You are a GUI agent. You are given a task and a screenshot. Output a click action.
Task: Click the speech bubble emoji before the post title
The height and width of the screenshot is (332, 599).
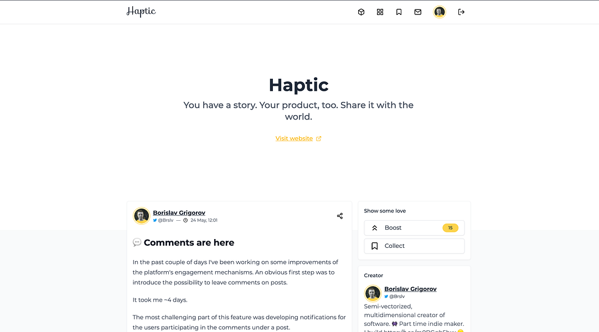(x=137, y=242)
